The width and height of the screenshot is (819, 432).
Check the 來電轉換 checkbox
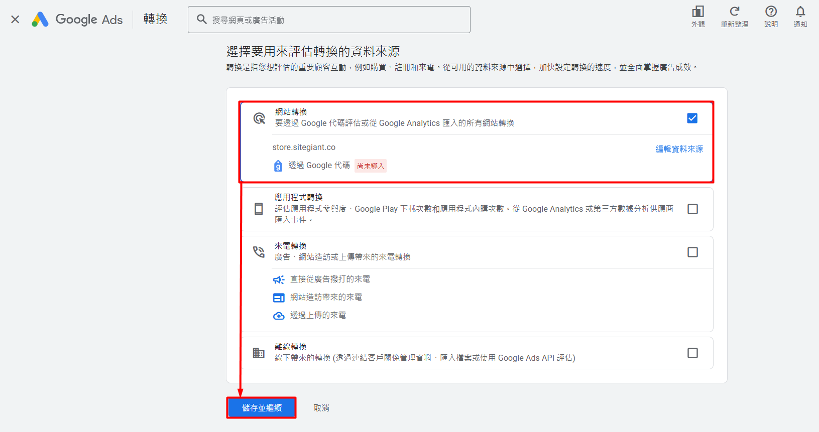692,252
